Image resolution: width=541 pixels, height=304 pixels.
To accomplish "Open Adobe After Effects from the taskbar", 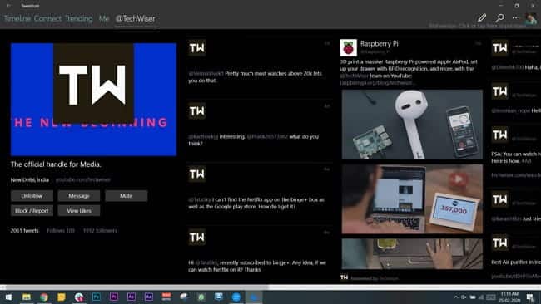I will coord(132,297).
